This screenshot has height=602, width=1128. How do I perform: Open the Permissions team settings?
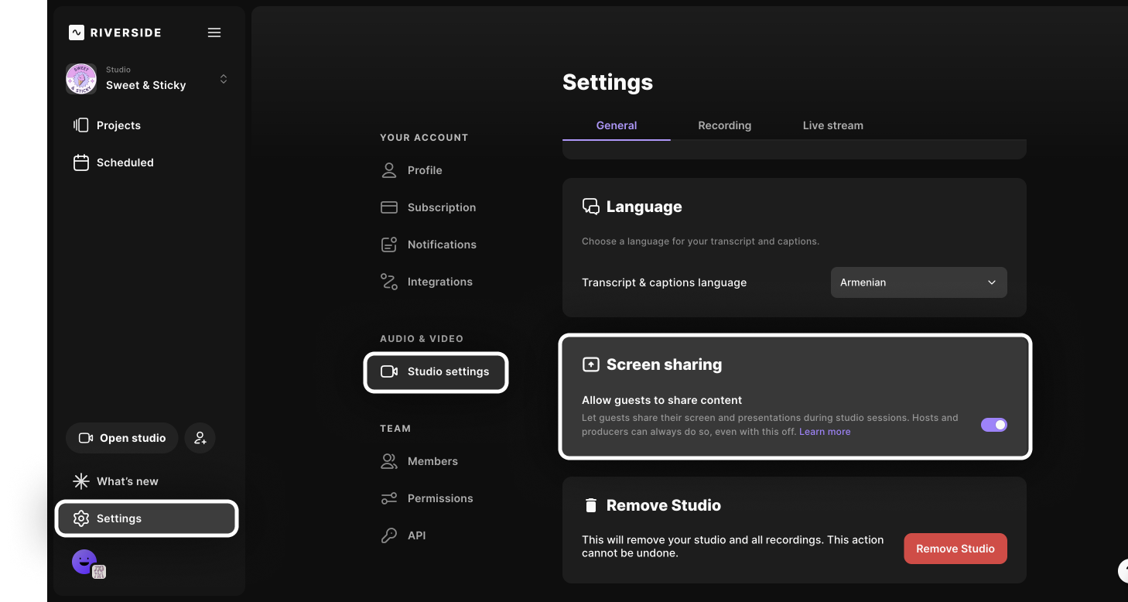tap(439, 498)
